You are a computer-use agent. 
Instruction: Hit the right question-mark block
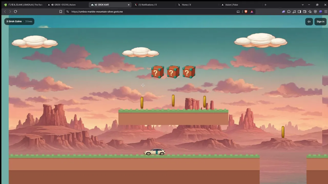[189, 72]
